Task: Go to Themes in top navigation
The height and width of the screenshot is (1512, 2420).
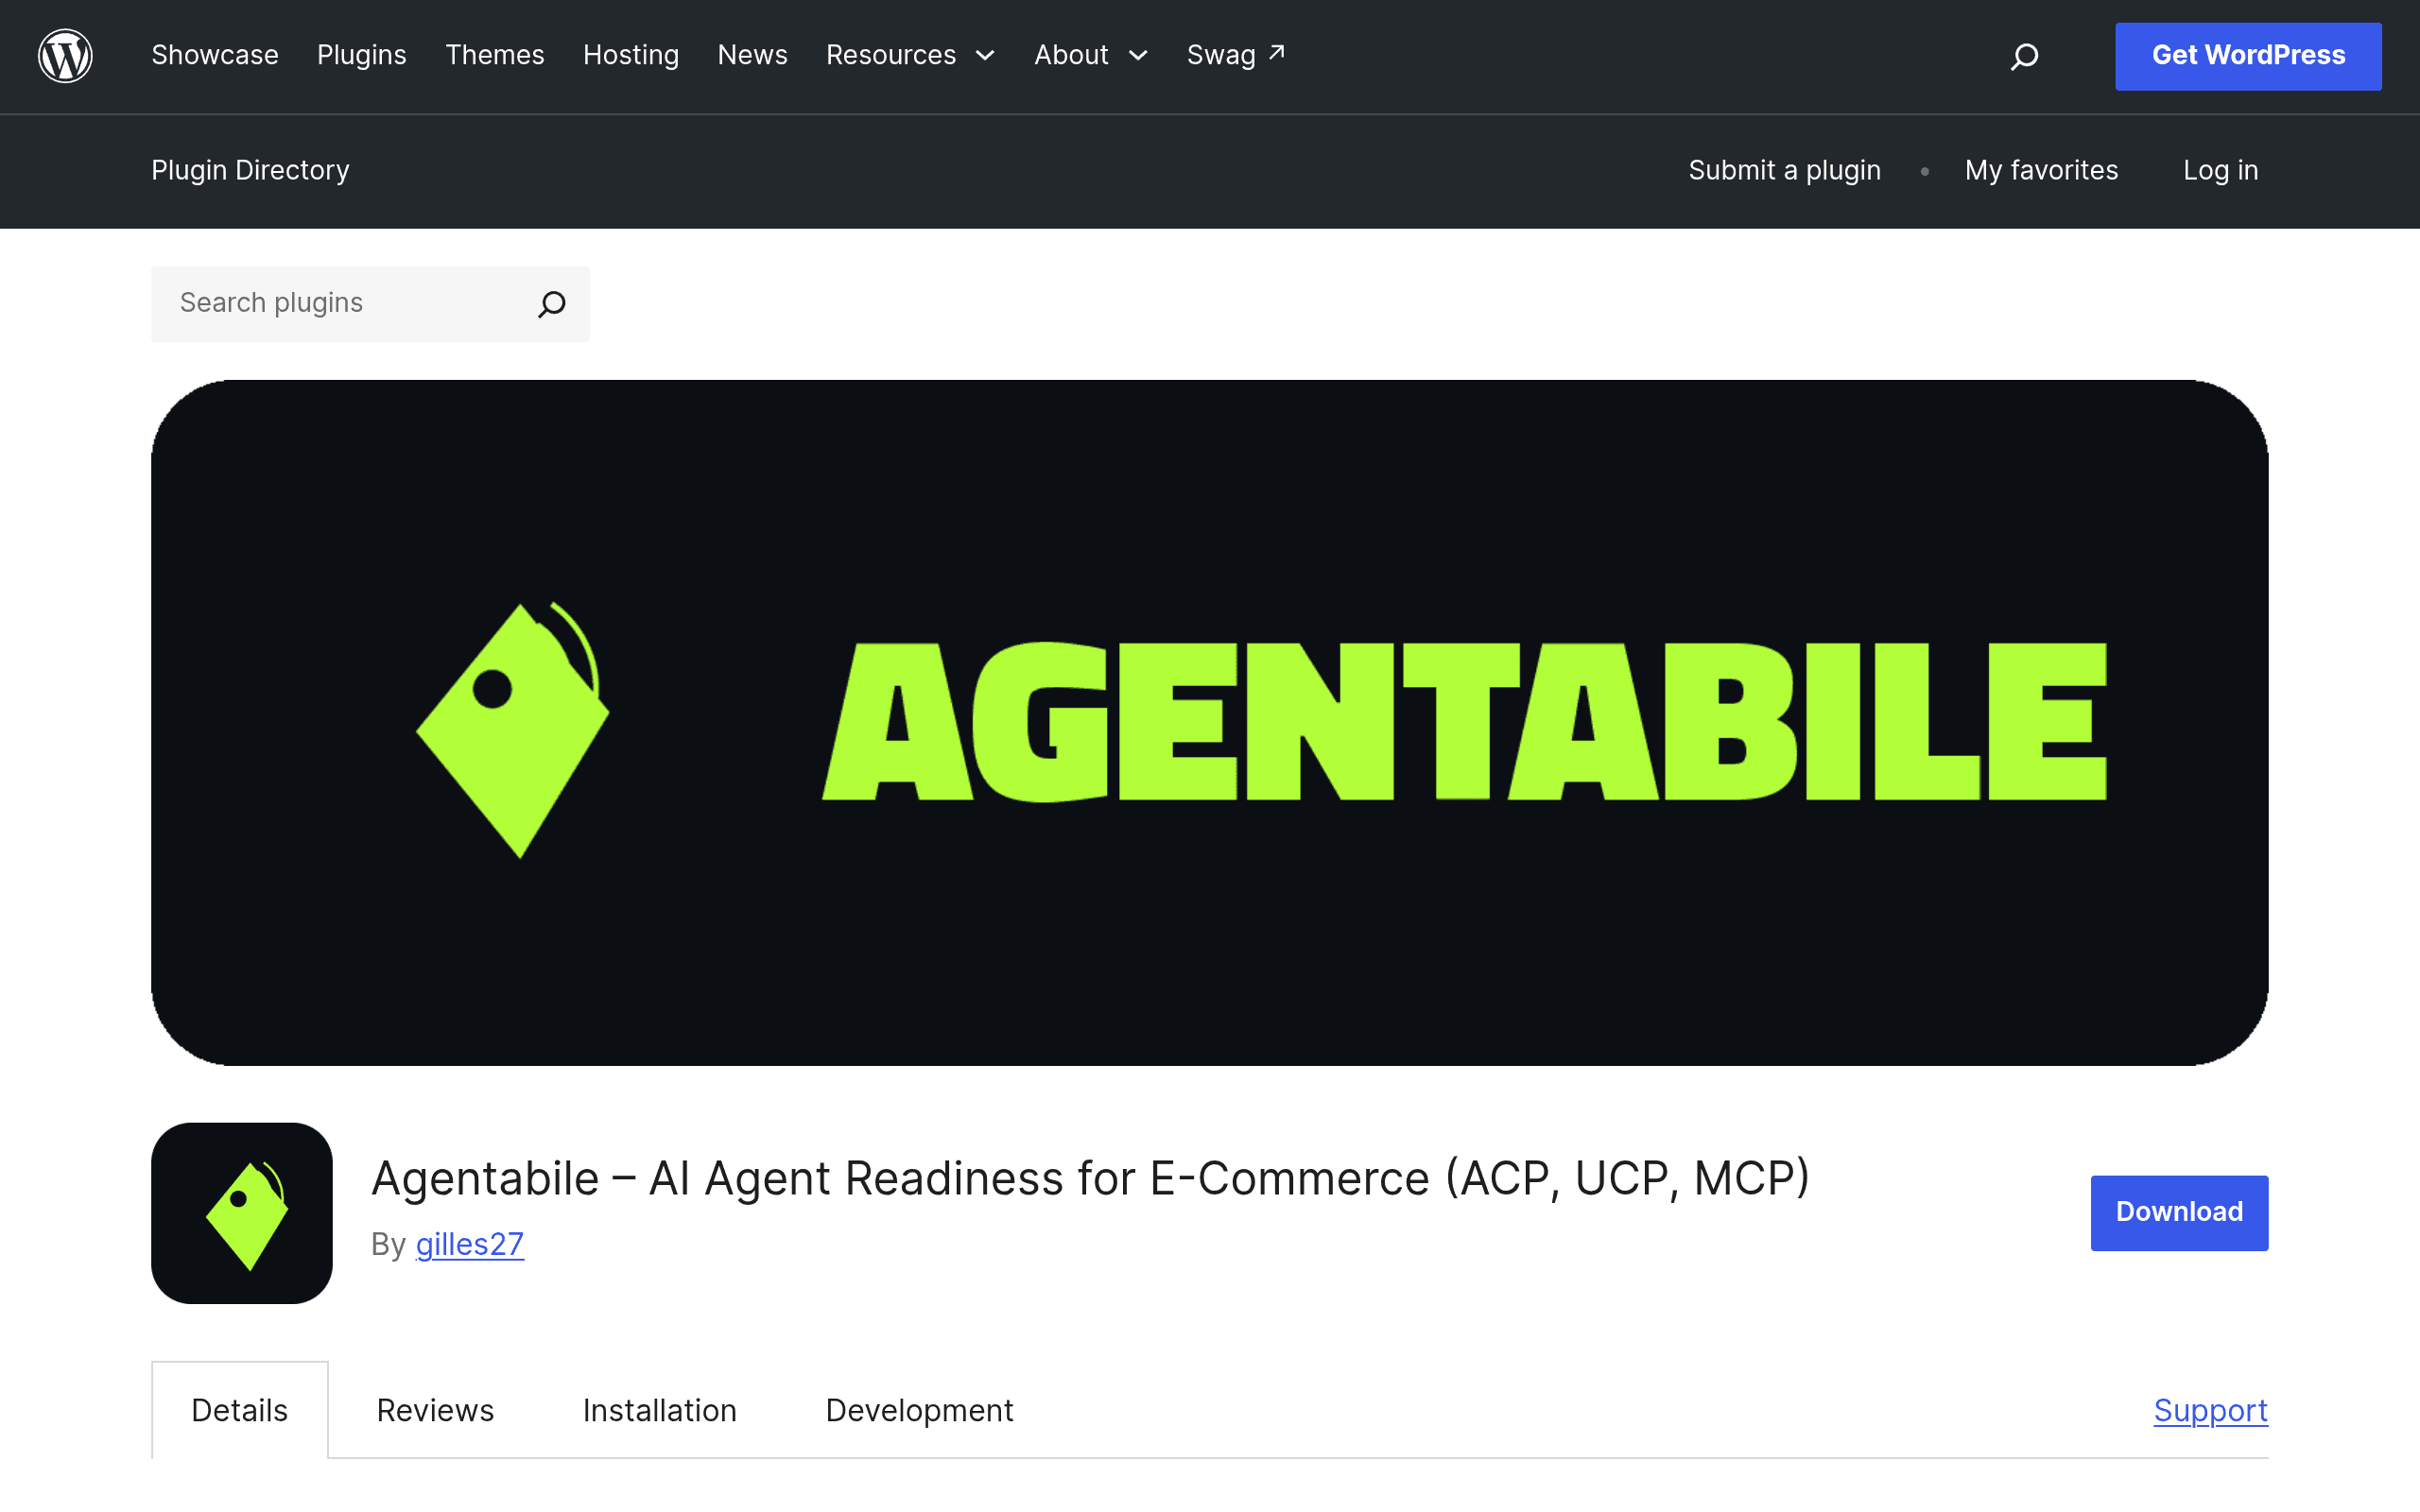Action: coord(495,55)
